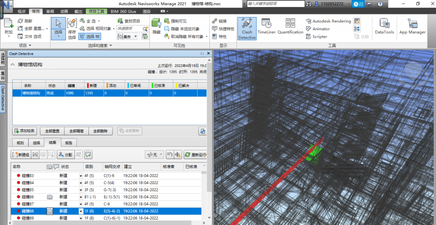Screen dimensions: 436x225
Task: Open the 全选 (Select All) dropdown arrow
Action: point(99,21)
